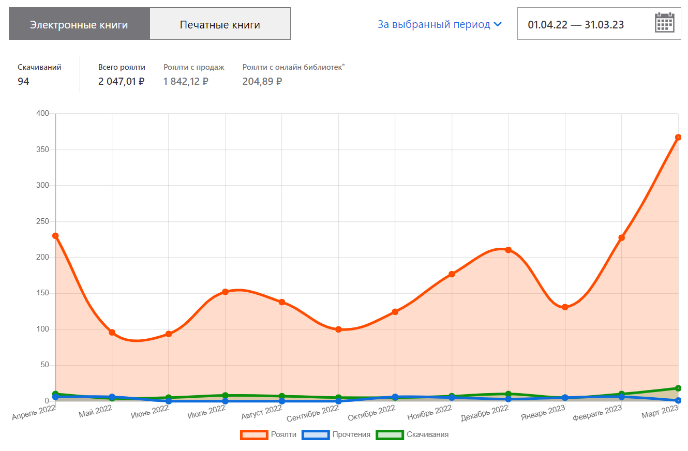Click the green Скачивания legend swatch
Image resolution: width=688 pixels, height=451 pixels.
(390, 434)
